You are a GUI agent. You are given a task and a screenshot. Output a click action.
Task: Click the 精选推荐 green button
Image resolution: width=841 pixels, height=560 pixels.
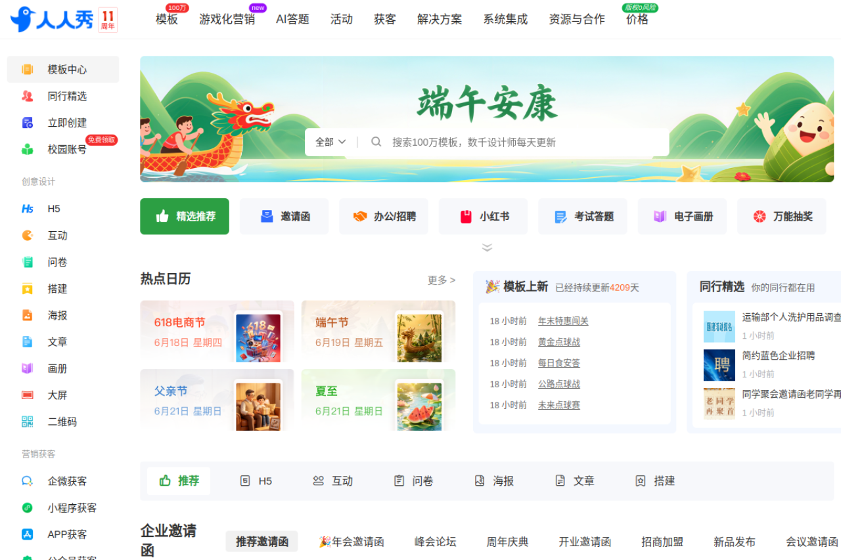pos(185,217)
